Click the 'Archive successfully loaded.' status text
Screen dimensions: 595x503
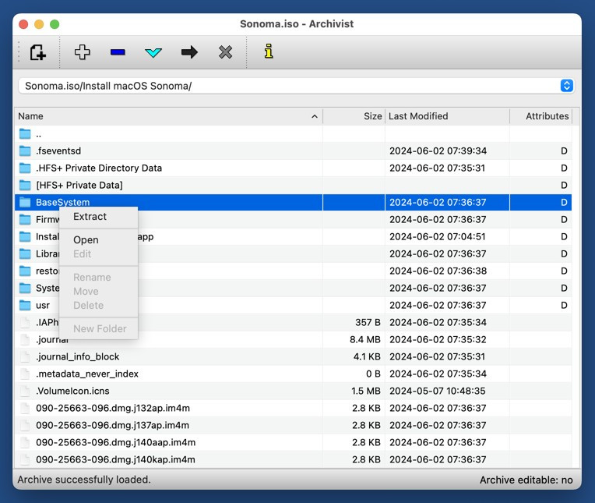point(84,480)
